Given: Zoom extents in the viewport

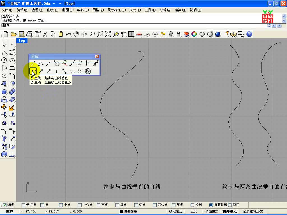Looking at the screenshot, I should 108,34.
